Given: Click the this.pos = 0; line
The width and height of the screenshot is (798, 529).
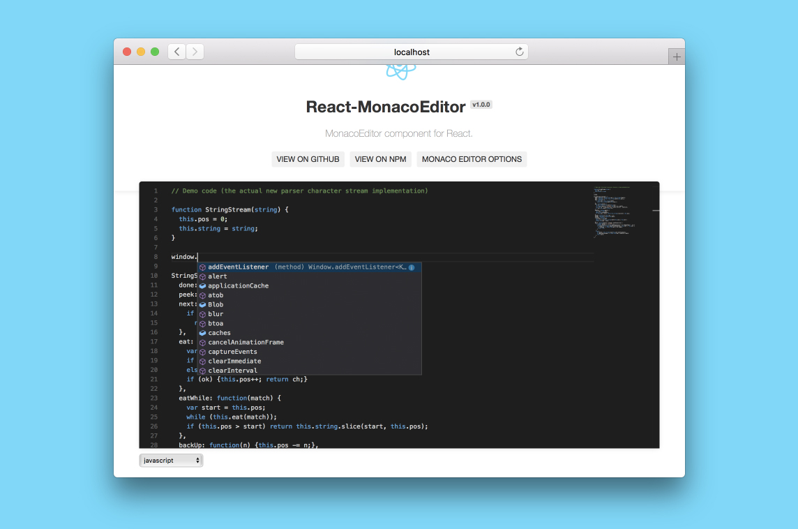Looking at the screenshot, I should pos(203,219).
